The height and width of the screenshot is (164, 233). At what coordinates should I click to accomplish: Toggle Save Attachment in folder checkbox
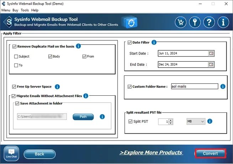[x=17, y=104]
